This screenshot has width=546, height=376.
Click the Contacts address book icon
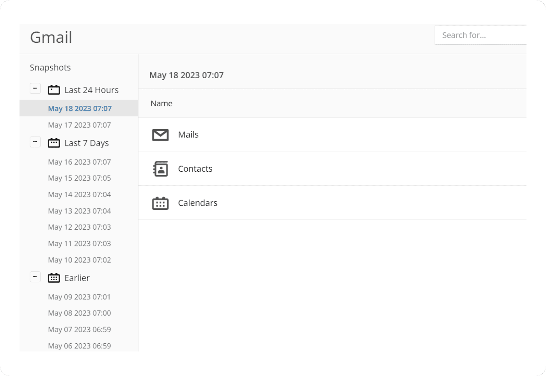160,169
